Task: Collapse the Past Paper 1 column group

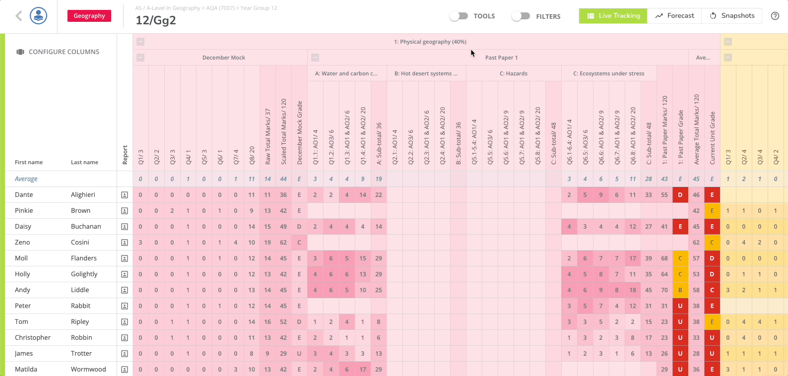Action: 315,58
